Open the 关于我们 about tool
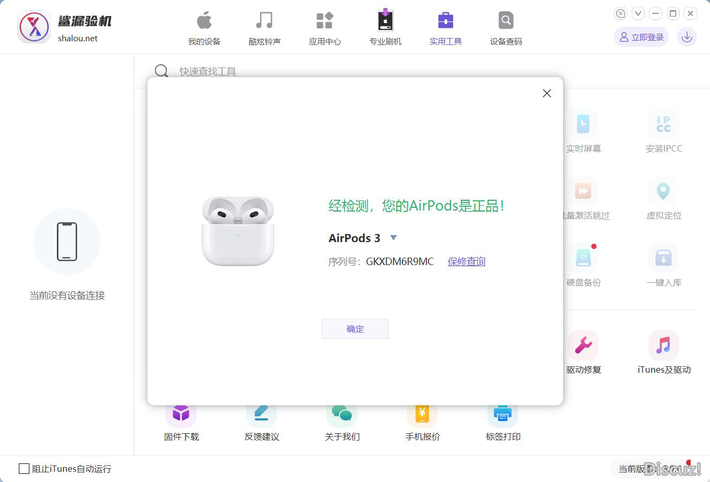 (x=342, y=423)
